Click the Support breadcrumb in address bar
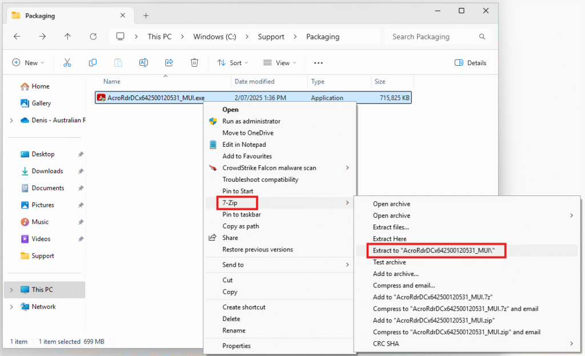585x356 pixels. (x=271, y=37)
